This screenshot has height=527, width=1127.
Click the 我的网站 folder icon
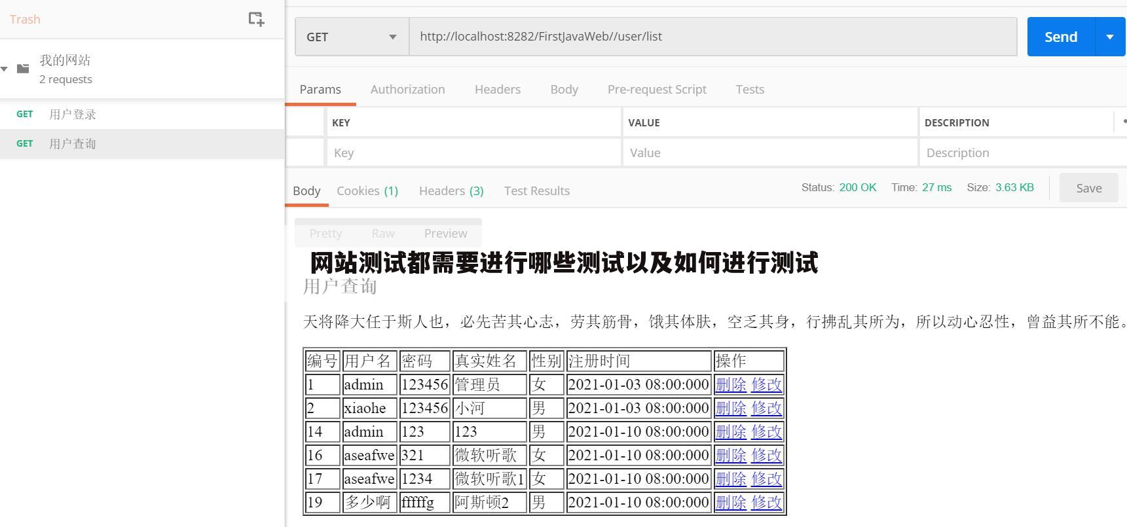point(23,68)
